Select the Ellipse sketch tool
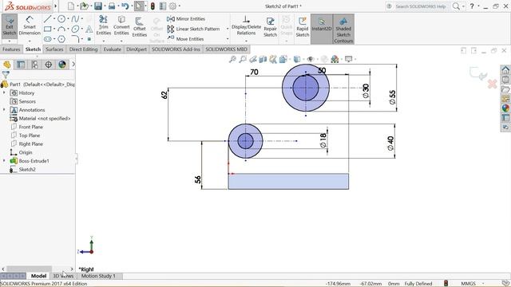Screen dimensions: 511x287 pyautogui.click(x=75, y=29)
